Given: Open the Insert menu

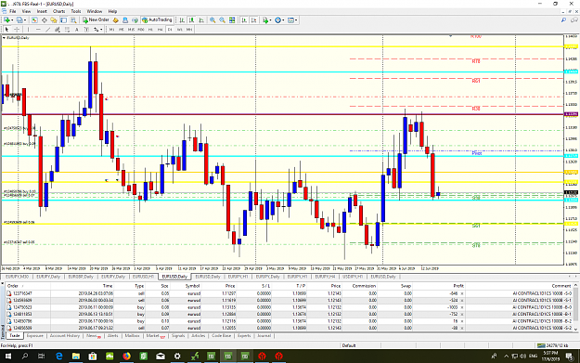Looking at the screenshot, I should click(42, 11).
